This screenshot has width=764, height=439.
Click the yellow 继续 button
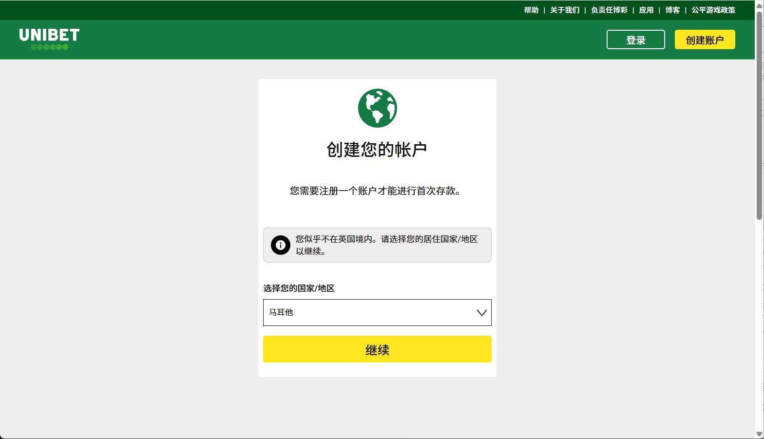(377, 349)
